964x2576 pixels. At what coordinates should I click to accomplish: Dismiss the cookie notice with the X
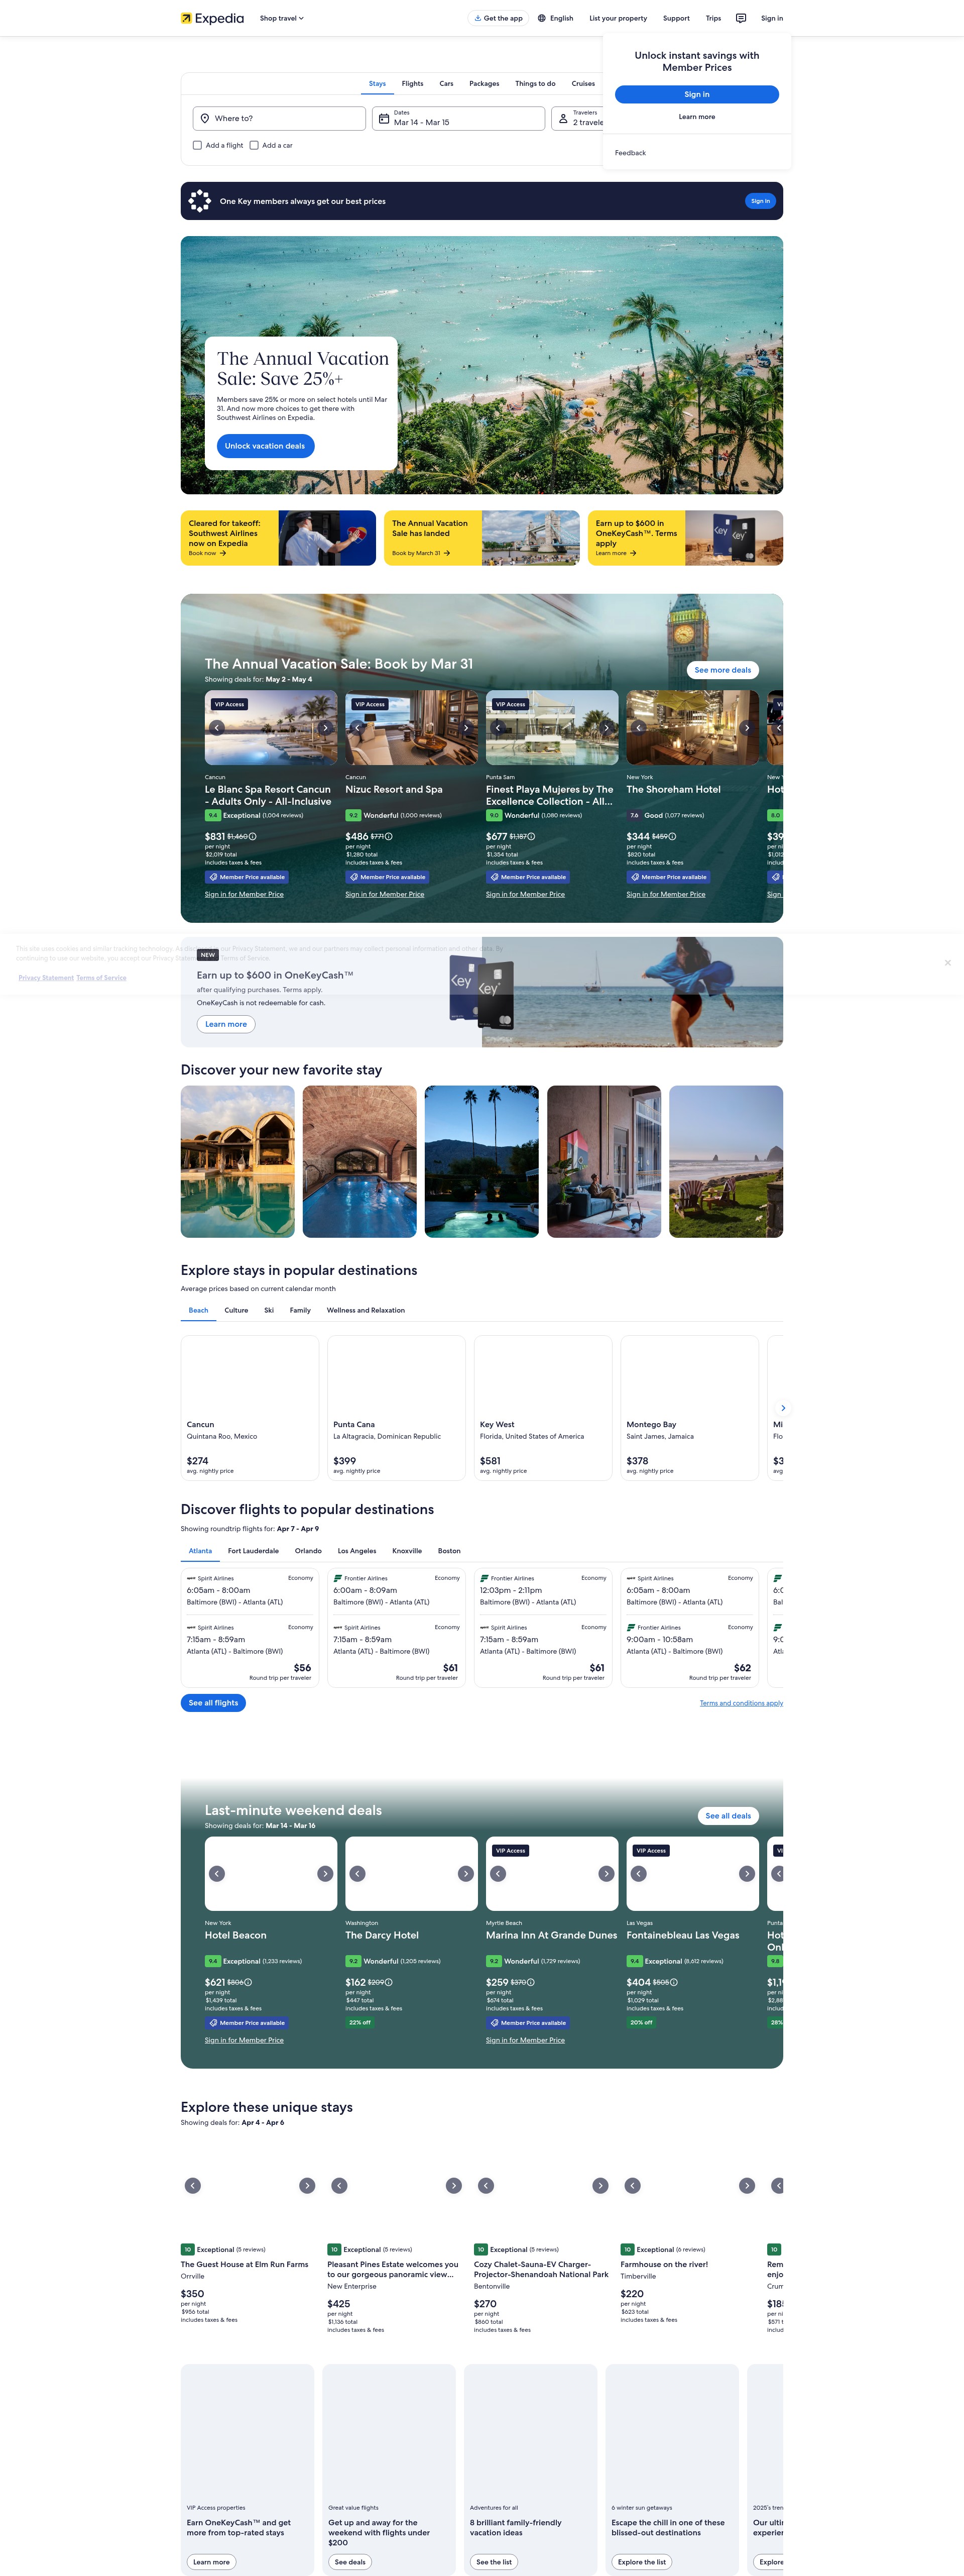[x=947, y=963]
